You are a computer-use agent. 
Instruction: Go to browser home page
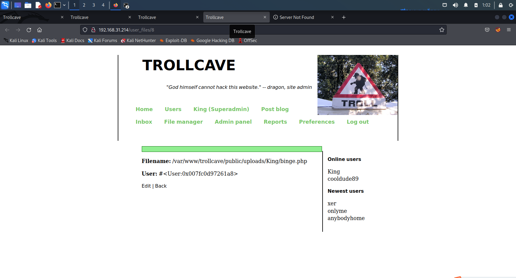(x=39, y=30)
